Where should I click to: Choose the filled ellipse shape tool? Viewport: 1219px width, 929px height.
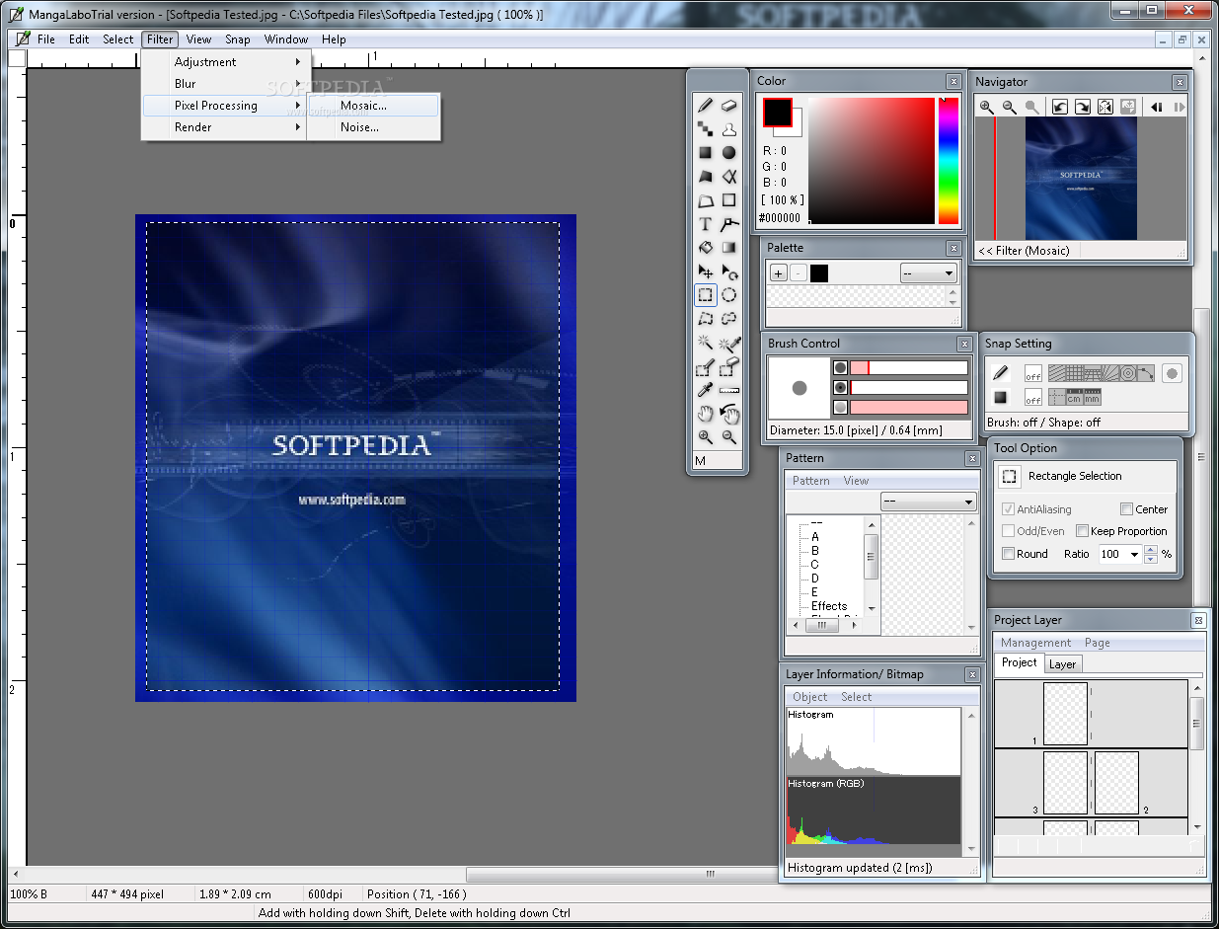(x=728, y=153)
